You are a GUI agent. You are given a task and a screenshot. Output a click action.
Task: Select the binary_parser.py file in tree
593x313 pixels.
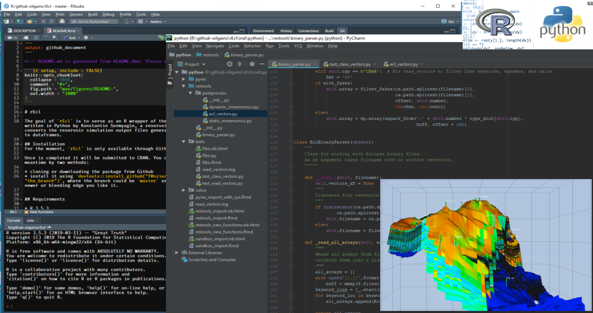[x=218, y=135]
